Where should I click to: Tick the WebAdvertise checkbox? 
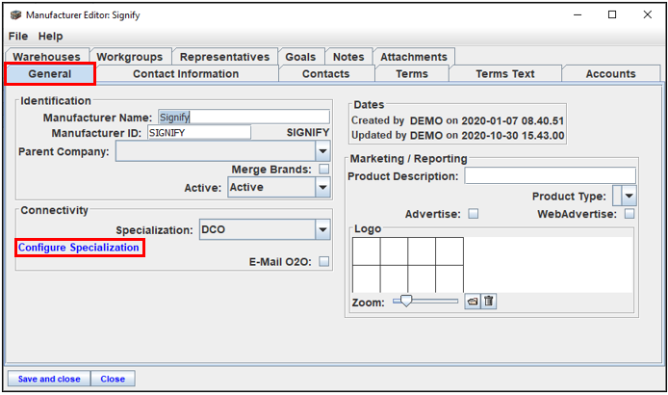click(629, 214)
